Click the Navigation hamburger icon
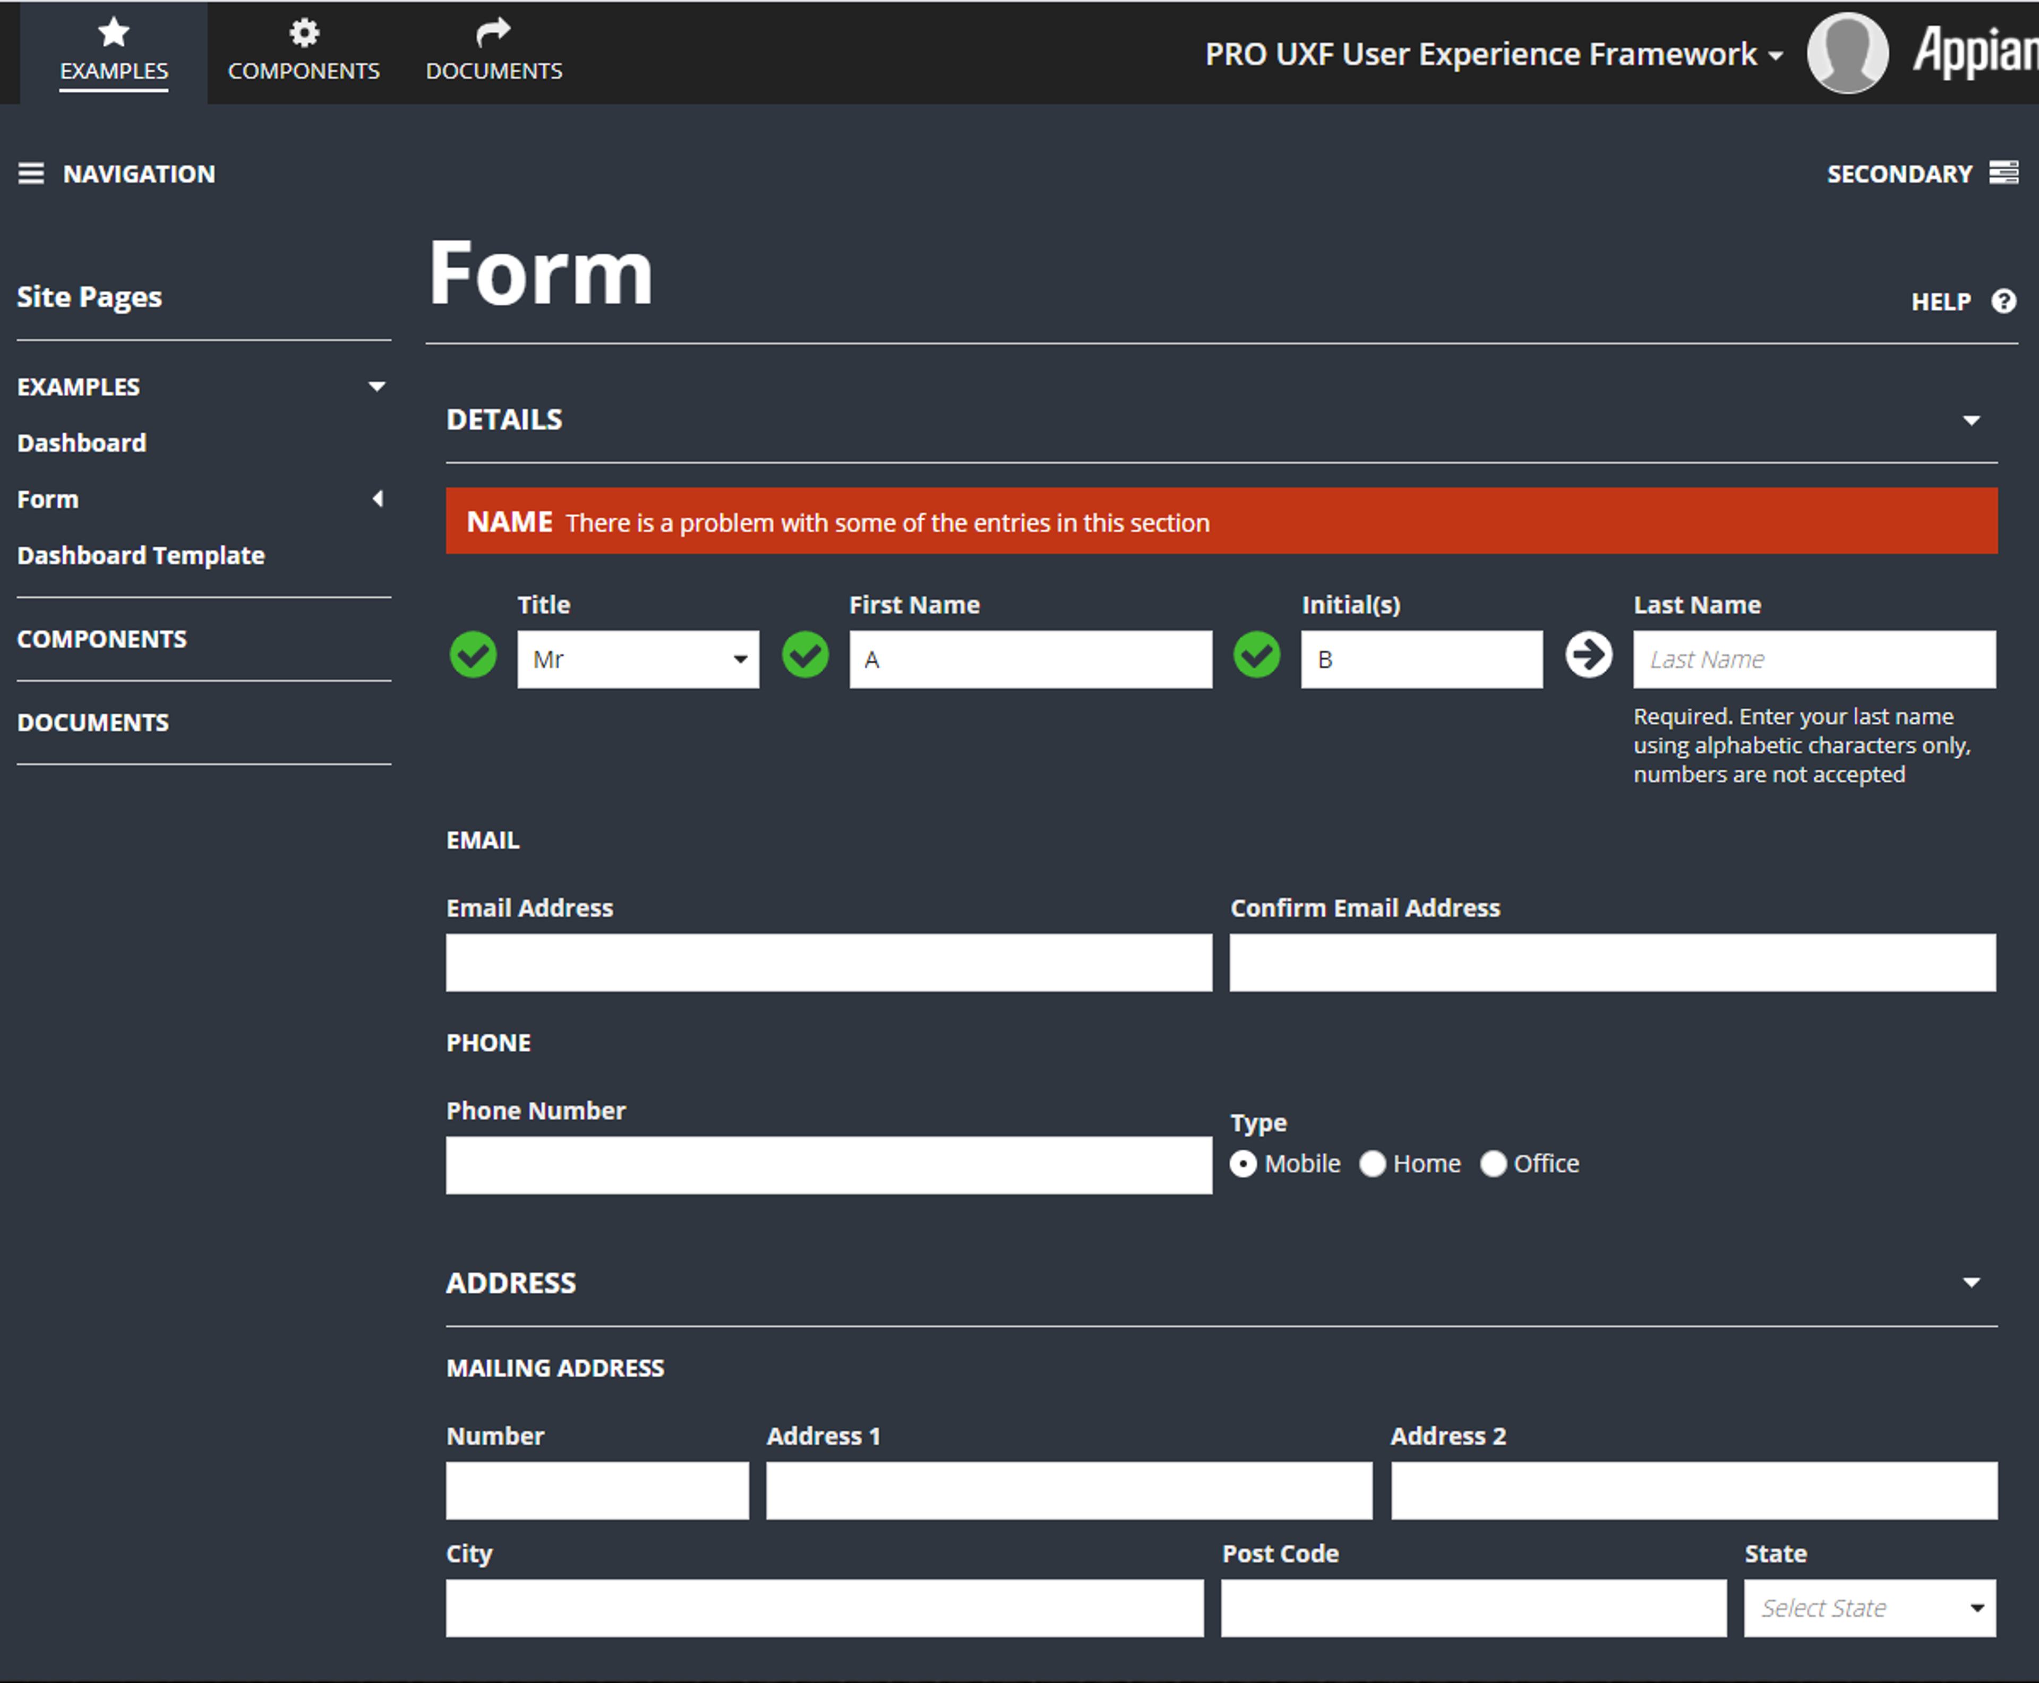The image size is (2039, 1683). (x=31, y=174)
